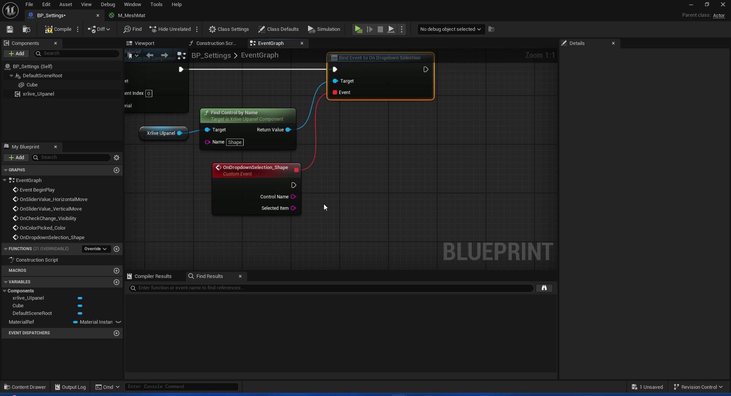
Task: Toggle Hide Unrelated nodes
Action: pyautogui.click(x=170, y=29)
